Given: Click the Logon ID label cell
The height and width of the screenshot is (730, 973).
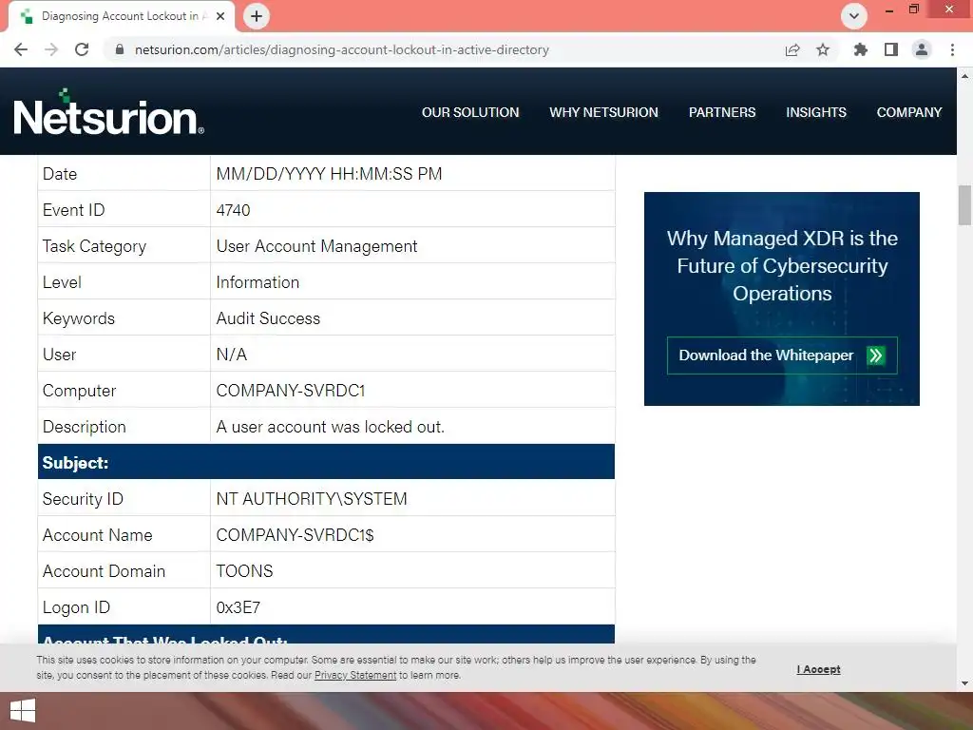Looking at the screenshot, I should [x=124, y=607].
